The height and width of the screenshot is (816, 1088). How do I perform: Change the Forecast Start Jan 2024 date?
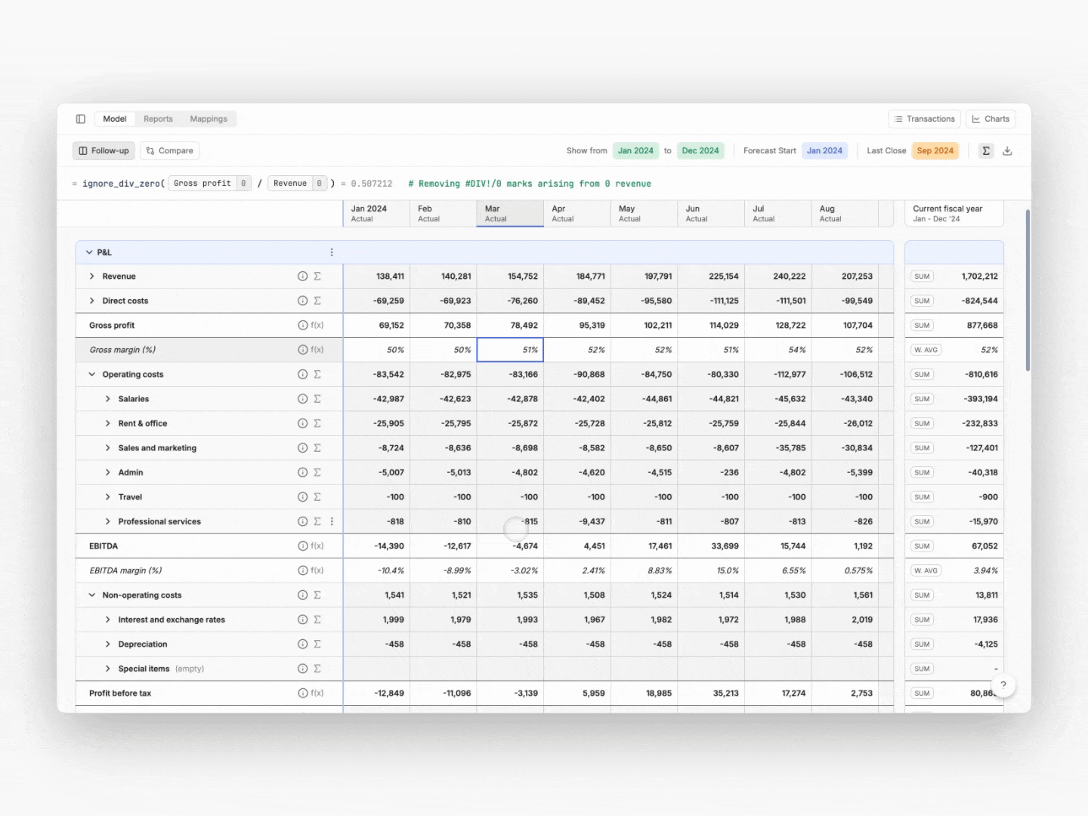click(x=824, y=150)
